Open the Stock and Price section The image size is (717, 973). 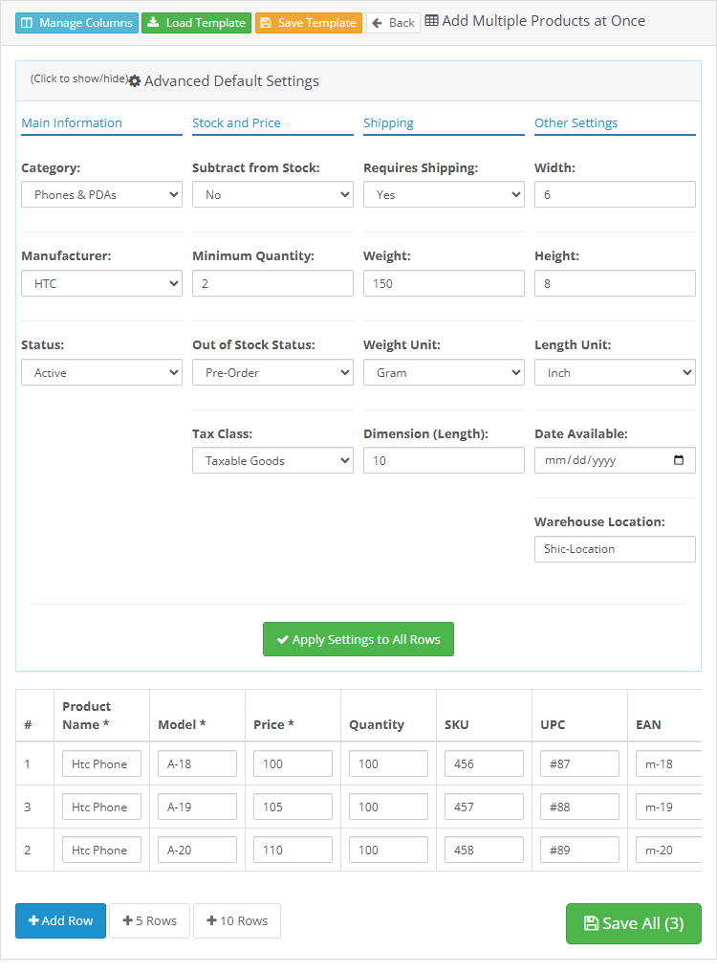pos(236,122)
